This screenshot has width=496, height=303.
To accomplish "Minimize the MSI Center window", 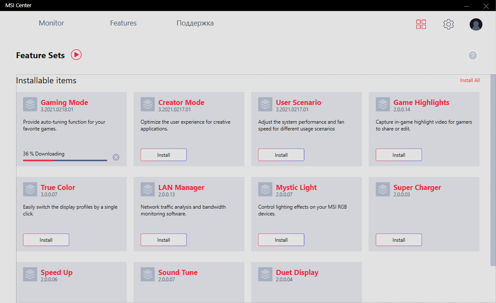I will click(x=467, y=6).
